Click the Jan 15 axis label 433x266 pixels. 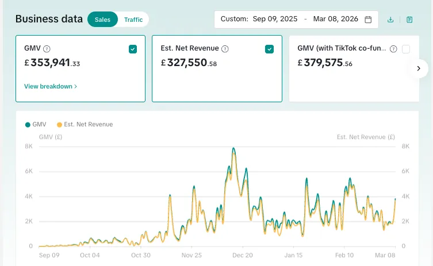click(293, 255)
